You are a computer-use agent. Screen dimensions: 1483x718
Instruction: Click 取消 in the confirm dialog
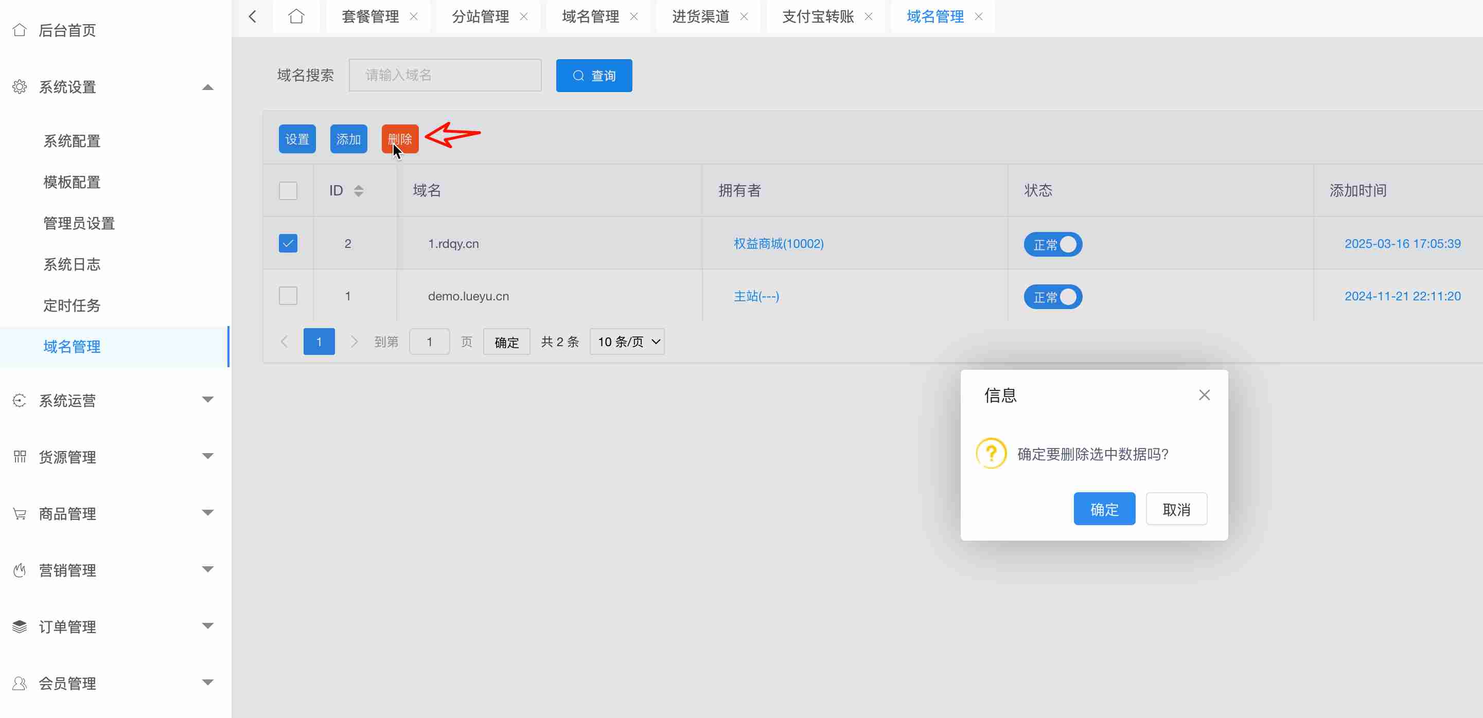1176,509
